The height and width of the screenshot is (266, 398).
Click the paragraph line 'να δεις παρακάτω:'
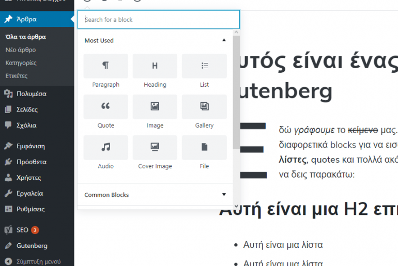click(x=316, y=175)
